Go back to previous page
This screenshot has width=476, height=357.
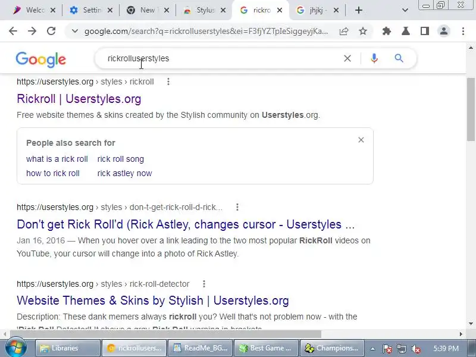(13, 31)
